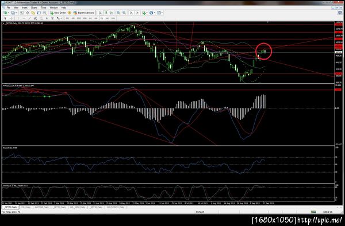The height and width of the screenshot is (226, 345).
Task: Select the crosshair tool
Action: tap(11, 18)
